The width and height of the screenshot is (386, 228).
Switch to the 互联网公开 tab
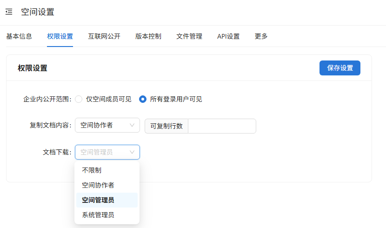pos(104,36)
